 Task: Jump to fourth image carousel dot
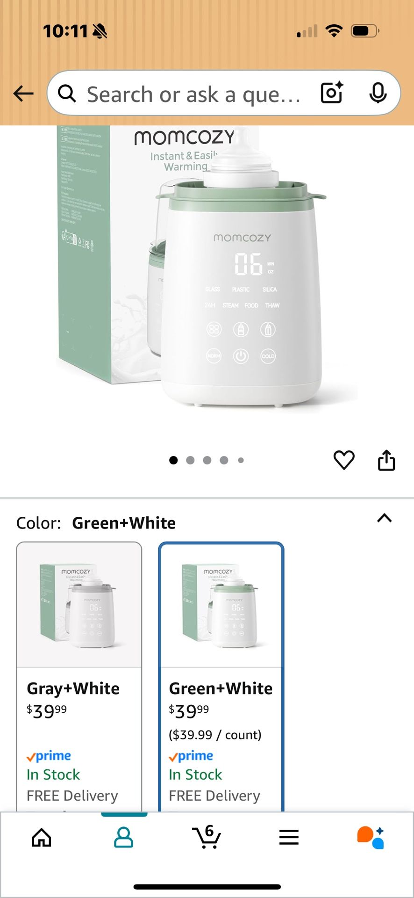tap(224, 460)
